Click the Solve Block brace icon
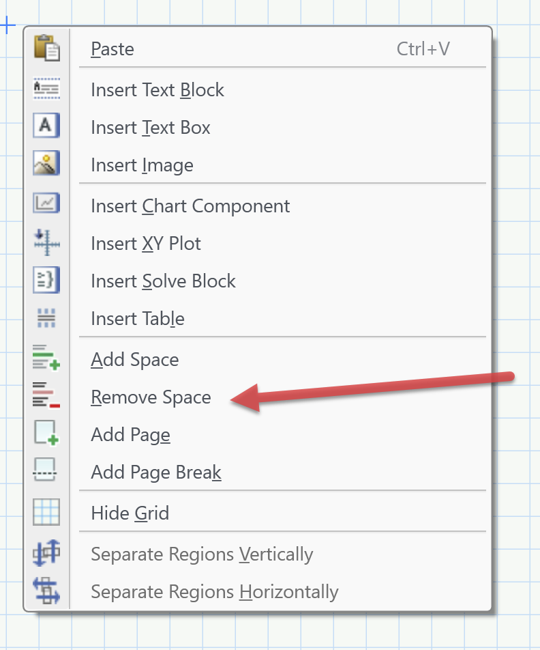 46,280
